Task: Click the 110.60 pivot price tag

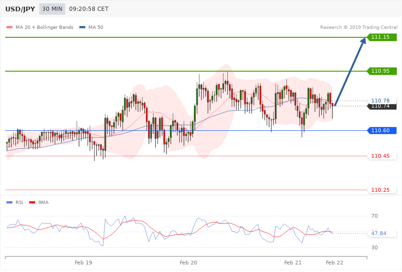Action: (x=382, y=130)
